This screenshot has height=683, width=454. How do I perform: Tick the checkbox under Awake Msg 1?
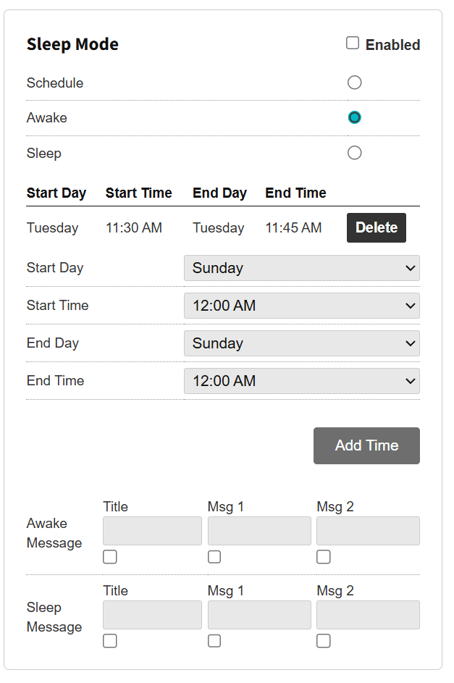point(214,557)
